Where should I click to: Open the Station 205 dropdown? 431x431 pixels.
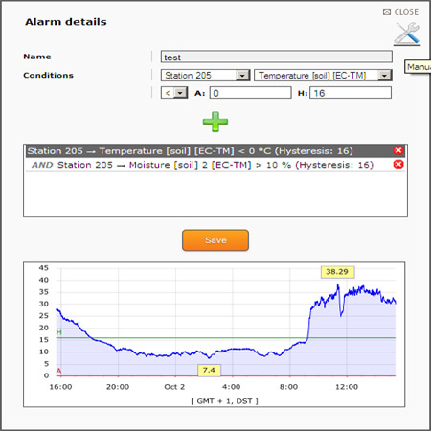(x=206, y=76)
